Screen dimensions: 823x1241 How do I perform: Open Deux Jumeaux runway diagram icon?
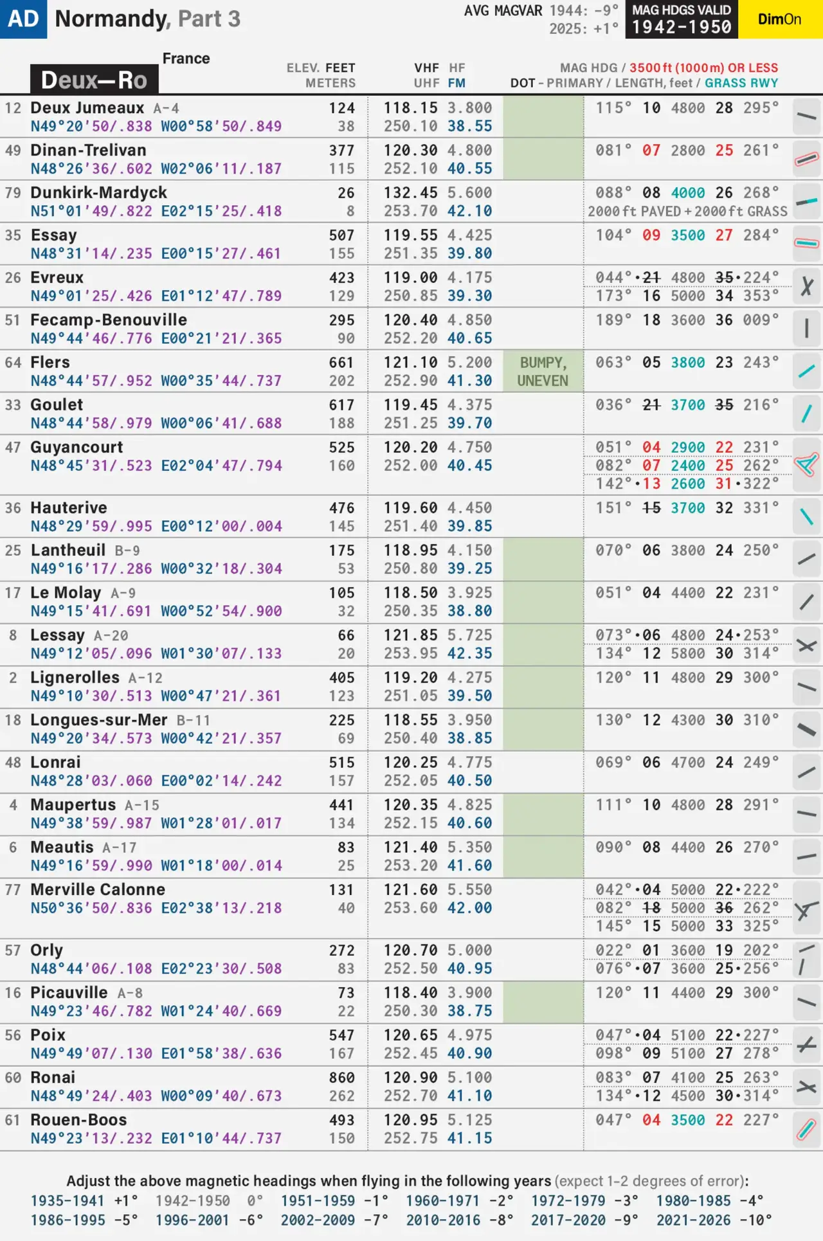coord(806,116)
